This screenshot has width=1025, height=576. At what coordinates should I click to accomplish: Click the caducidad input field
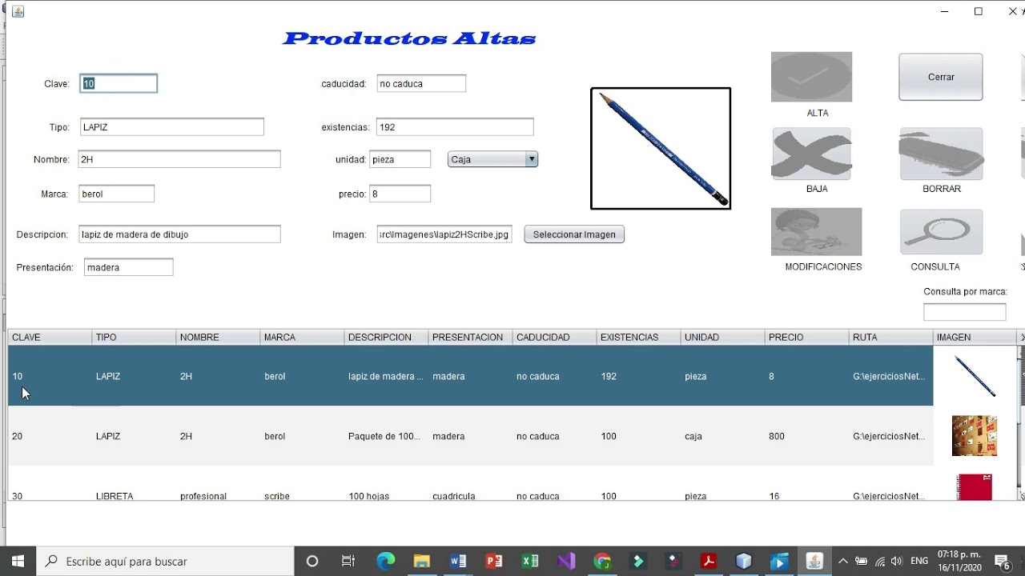[421, 83]
